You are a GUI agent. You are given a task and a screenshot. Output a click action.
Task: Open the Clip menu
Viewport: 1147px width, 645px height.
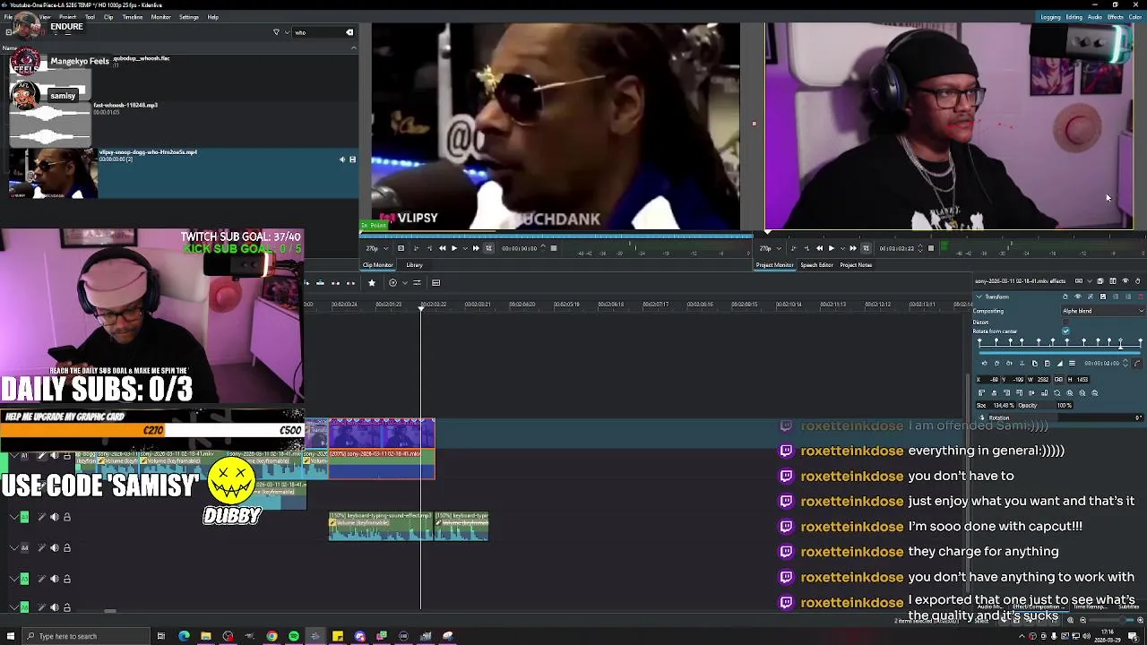tap(108, 17)
